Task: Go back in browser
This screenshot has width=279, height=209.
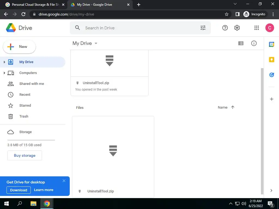Action: (x=6, y=14)
